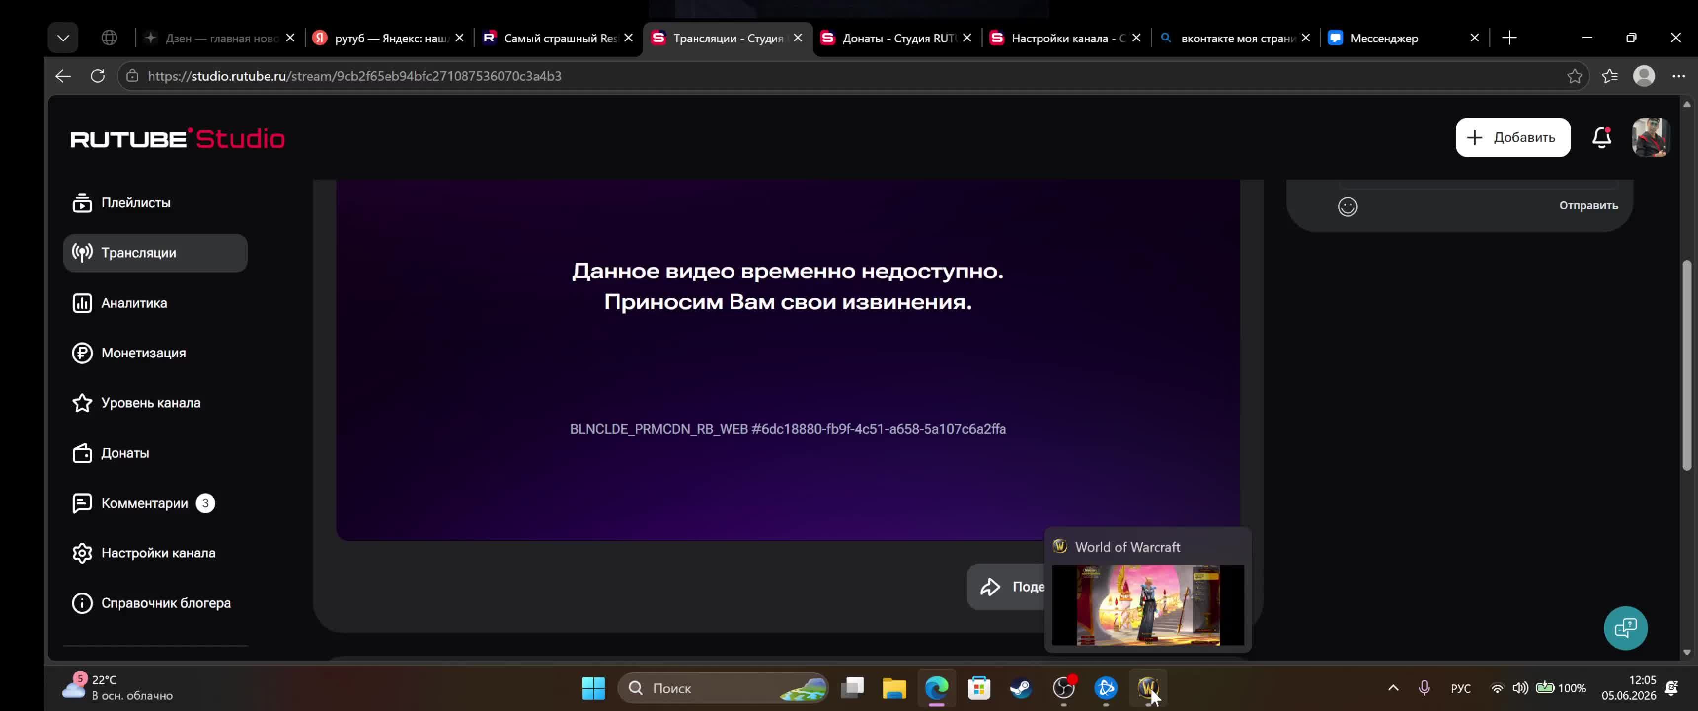The image size is (1698, 711).
Task: Click the taskbar Поиск search box
Action: click(x=723, y=688)
